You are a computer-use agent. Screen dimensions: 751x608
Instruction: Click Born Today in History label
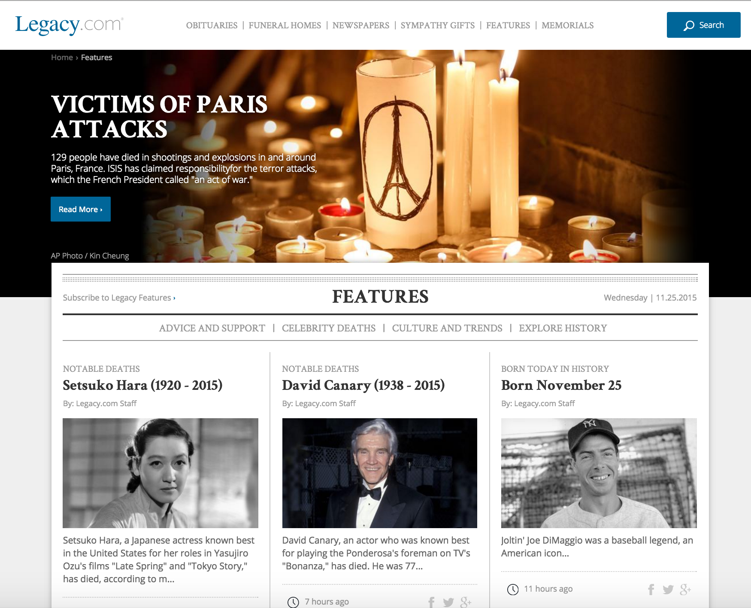pos(555,369)
